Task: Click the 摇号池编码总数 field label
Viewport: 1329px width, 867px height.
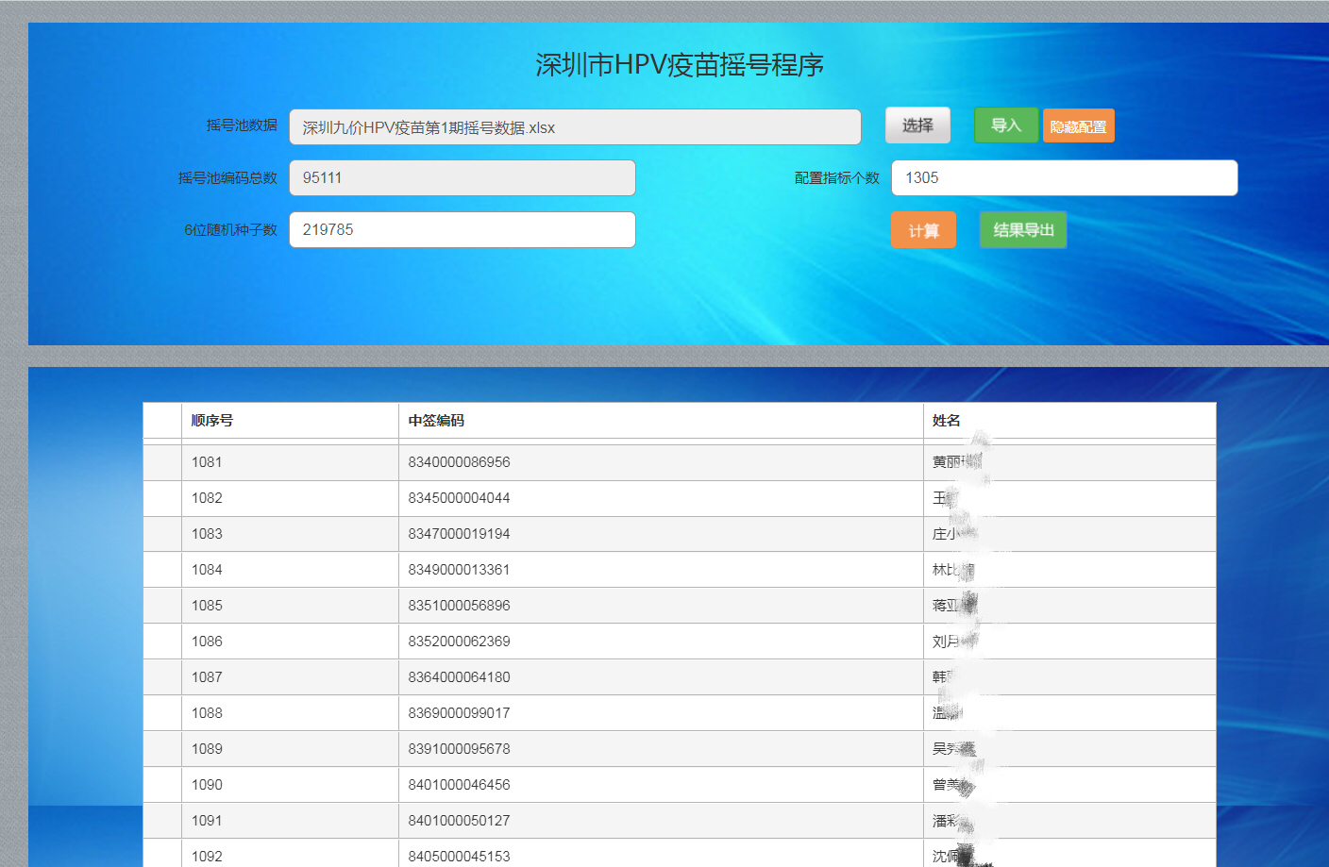Action: (227, 177)
